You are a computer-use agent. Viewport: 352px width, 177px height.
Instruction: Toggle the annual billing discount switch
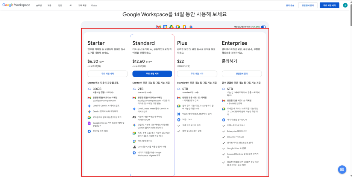[x=264, y=27]
